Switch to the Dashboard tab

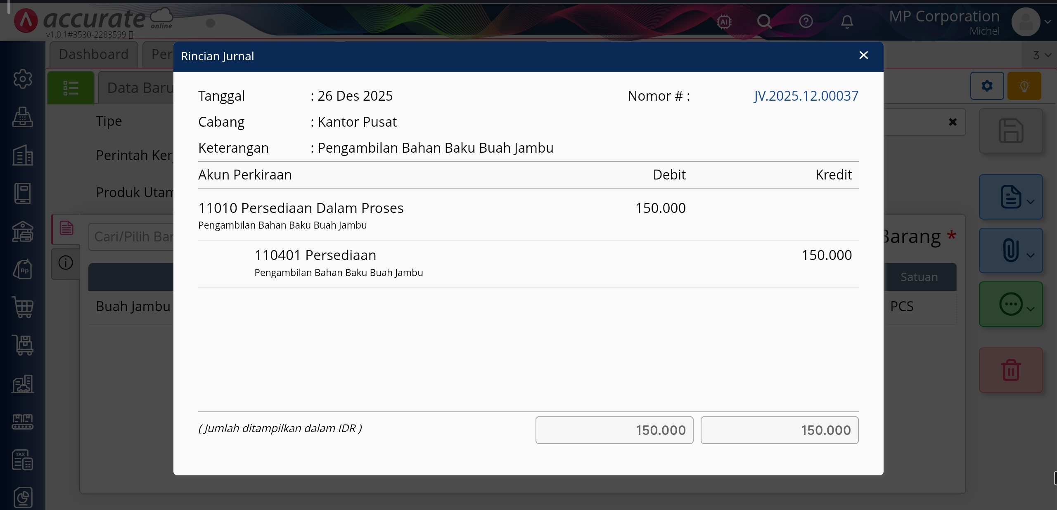click(x=94, y=54)
